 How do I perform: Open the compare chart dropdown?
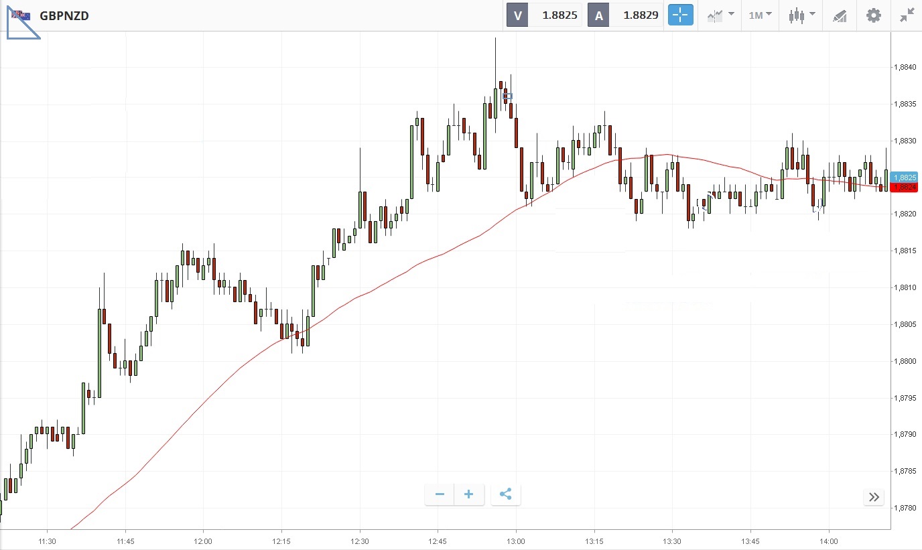[720, 15]
